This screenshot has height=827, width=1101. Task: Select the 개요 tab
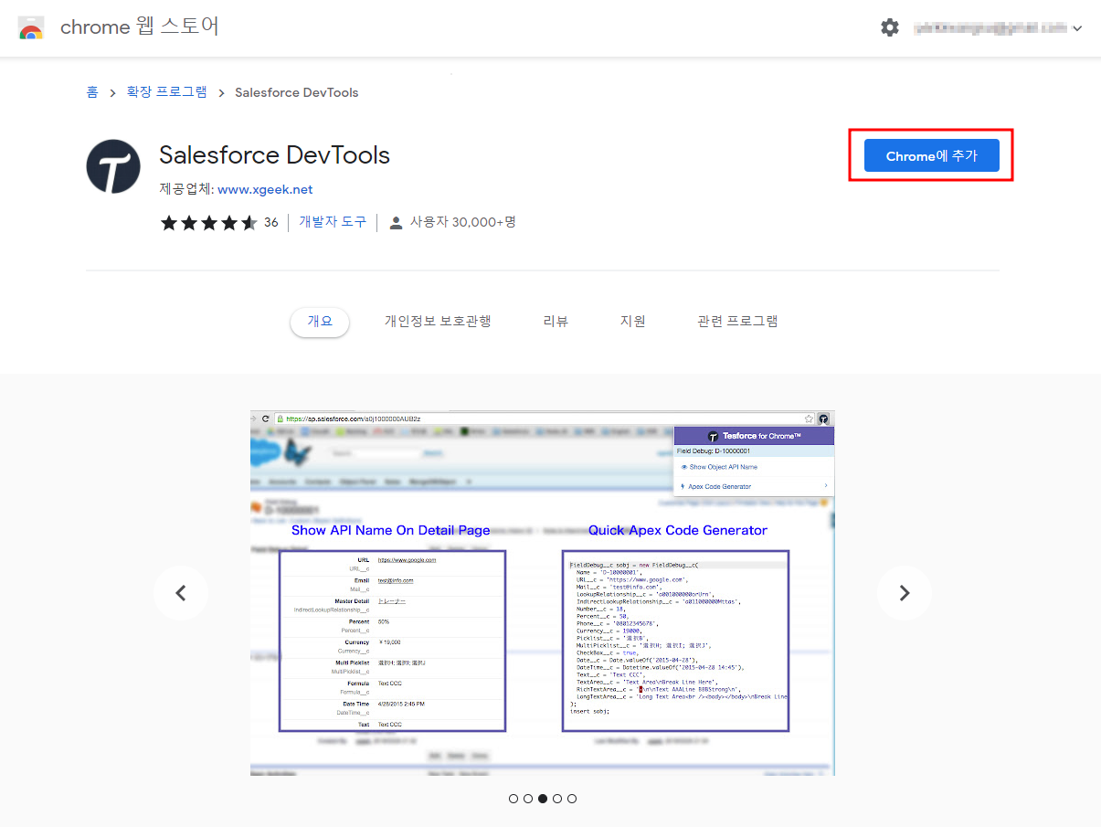click(320, 322)
